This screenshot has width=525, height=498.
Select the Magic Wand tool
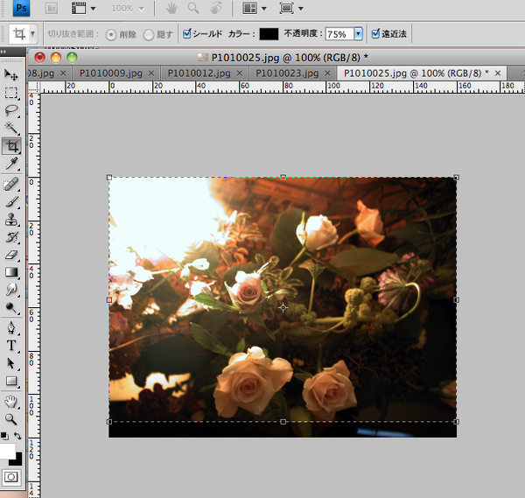pos(11,128)
